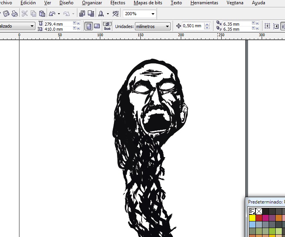Toggle Snap to guidelines button
285x237 pixels.
[x=276, y=26]
